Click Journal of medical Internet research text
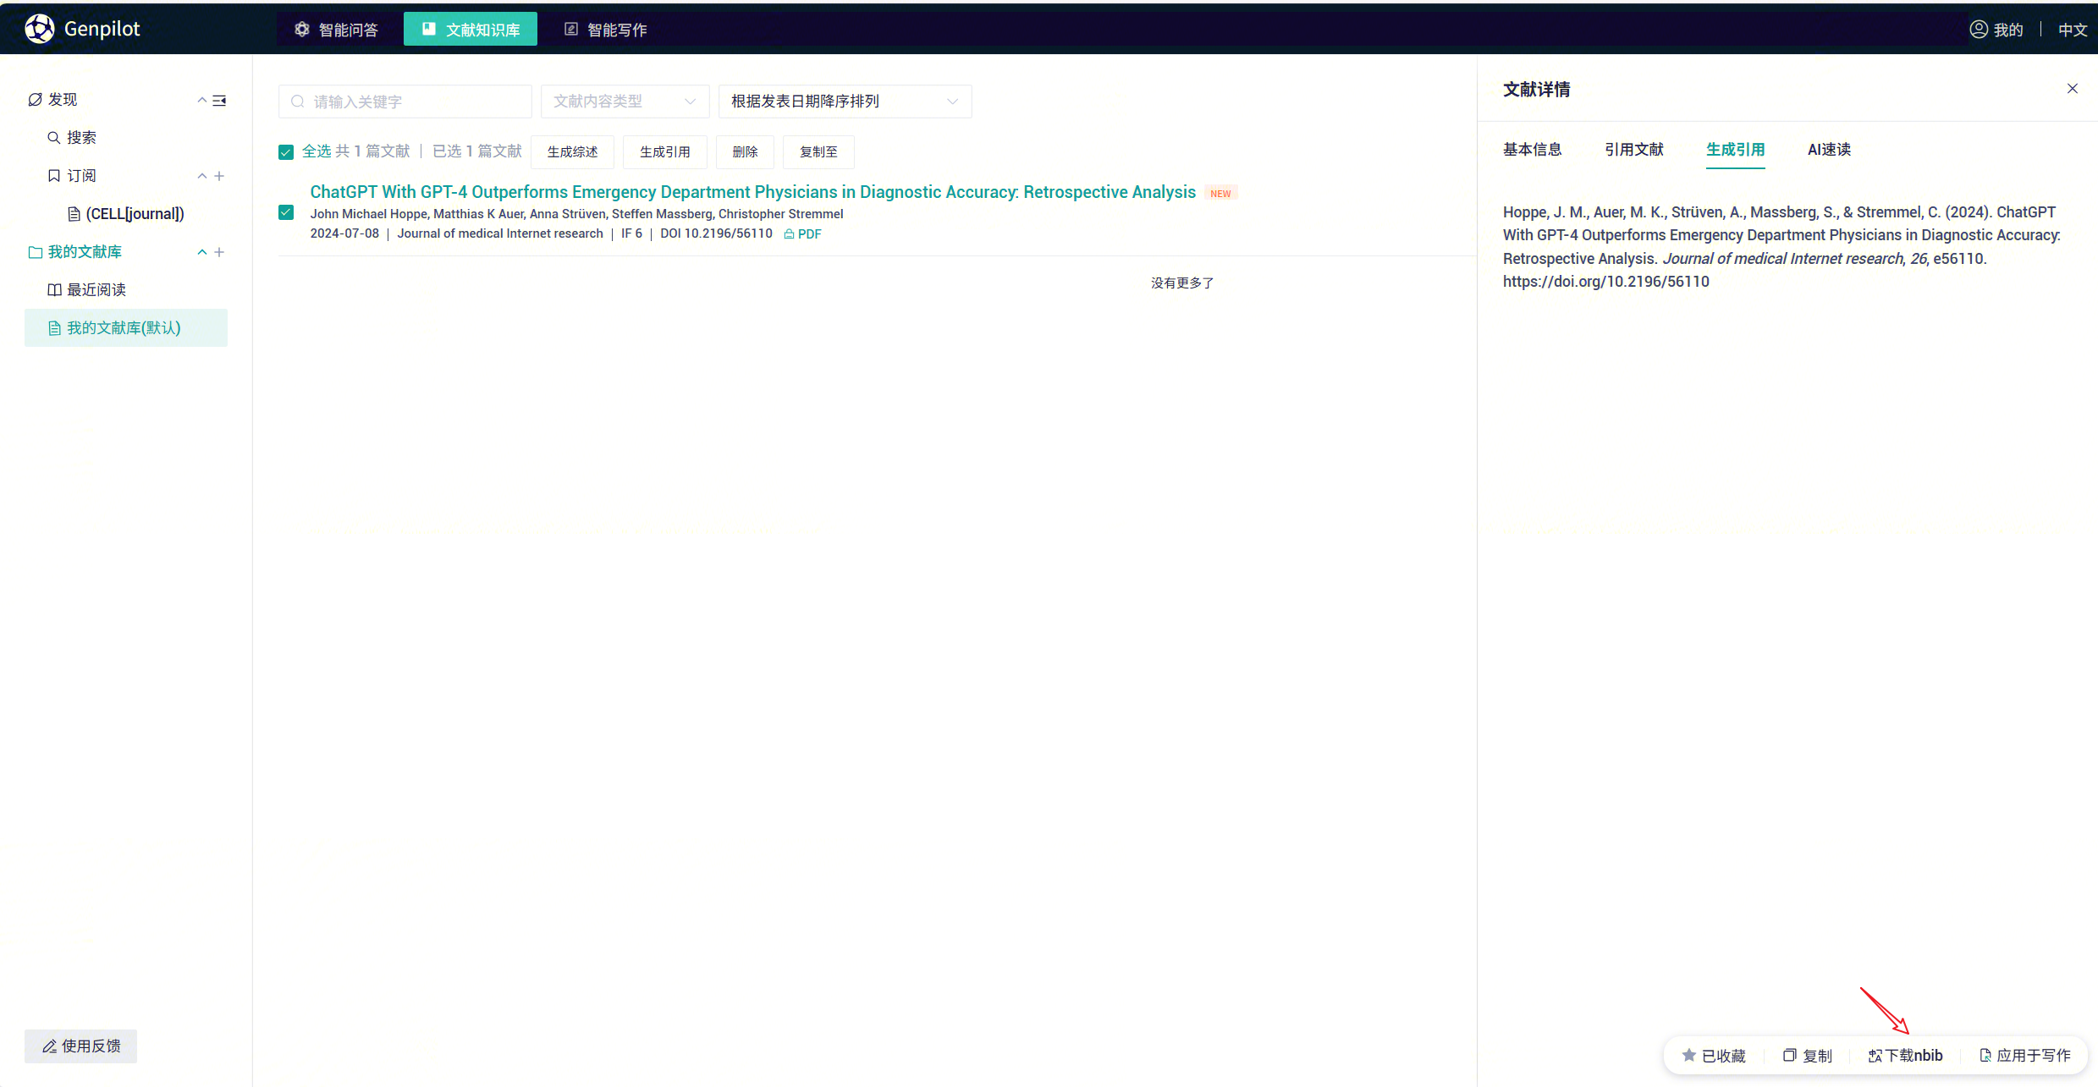2098x1087 pixels. [x=500, y=234]
